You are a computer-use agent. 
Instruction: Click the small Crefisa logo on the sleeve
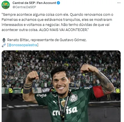coord(41,96)
